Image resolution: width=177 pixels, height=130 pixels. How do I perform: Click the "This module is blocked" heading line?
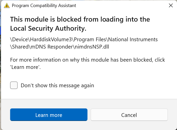[x=80, y=19]
